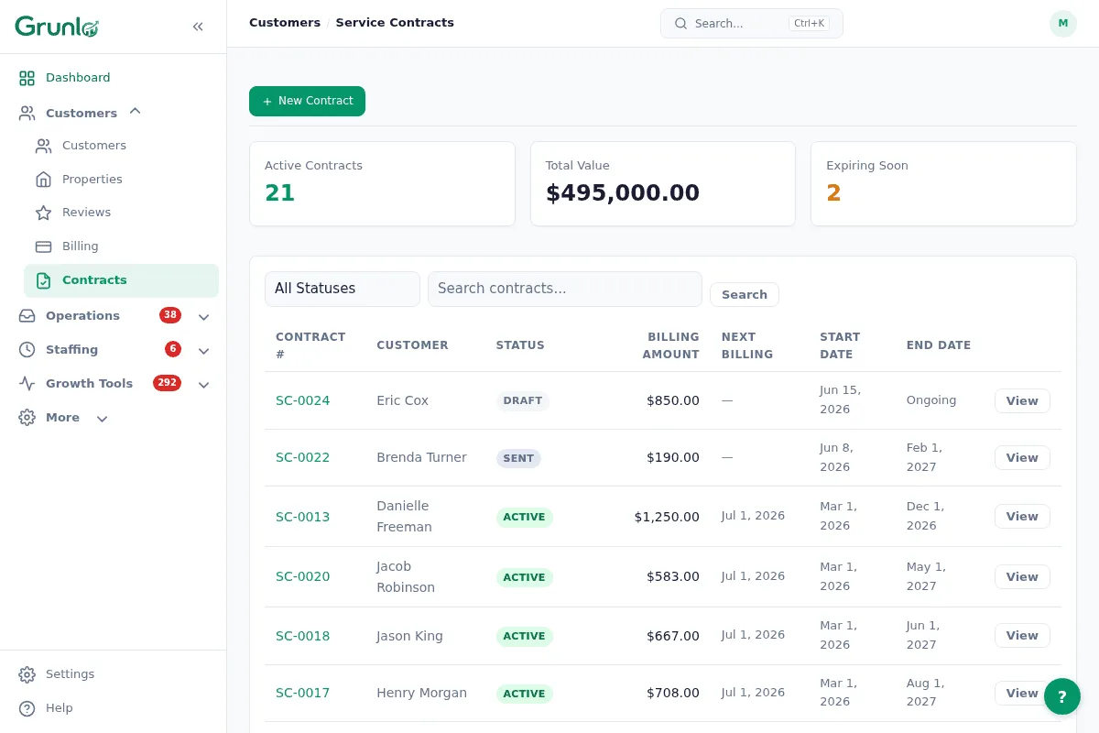Image resolution: width=1099 pixels, height=733 pixels.
Task: Click the Growth Tools pulse icon
Action: coord(27,384)
